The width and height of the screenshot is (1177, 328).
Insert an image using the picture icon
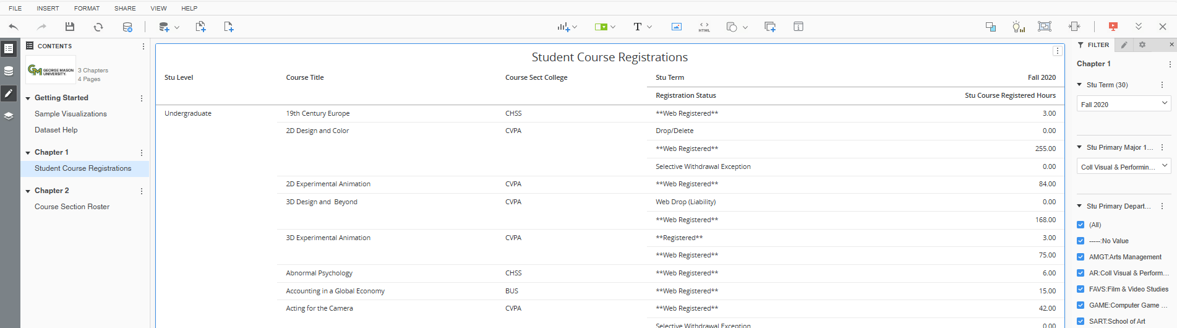(x=677, y=27)
